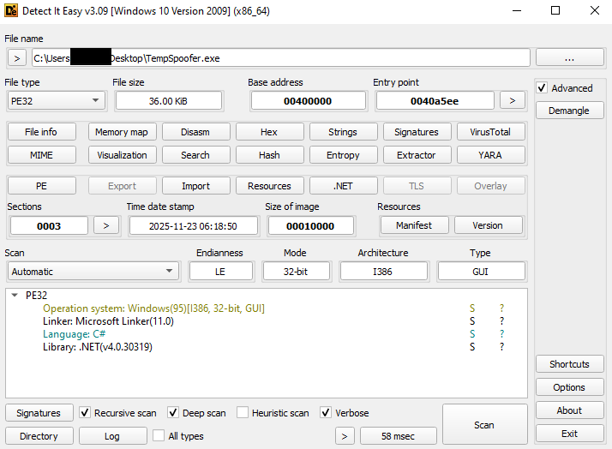Click the file name path field
The image size is (612, 449).
click(x=280, y=58)
